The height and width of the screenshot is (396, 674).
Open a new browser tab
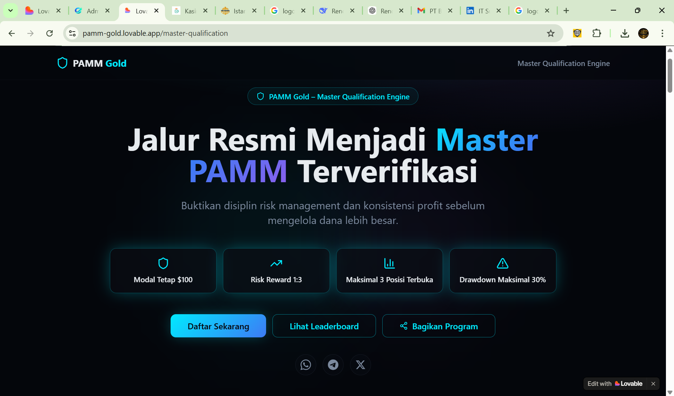(566, 11)
